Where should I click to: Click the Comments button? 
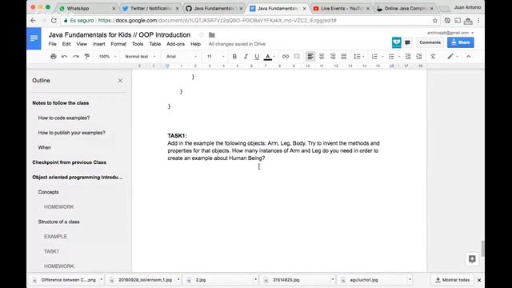(430, 42)
